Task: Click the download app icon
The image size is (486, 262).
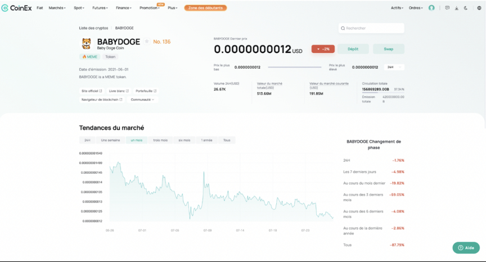Action: point(457,8)
